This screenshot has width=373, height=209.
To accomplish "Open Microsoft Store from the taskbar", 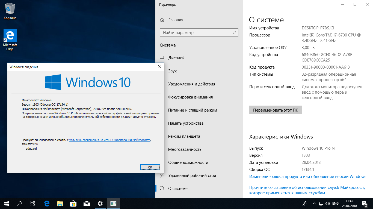I will (73, 203).
